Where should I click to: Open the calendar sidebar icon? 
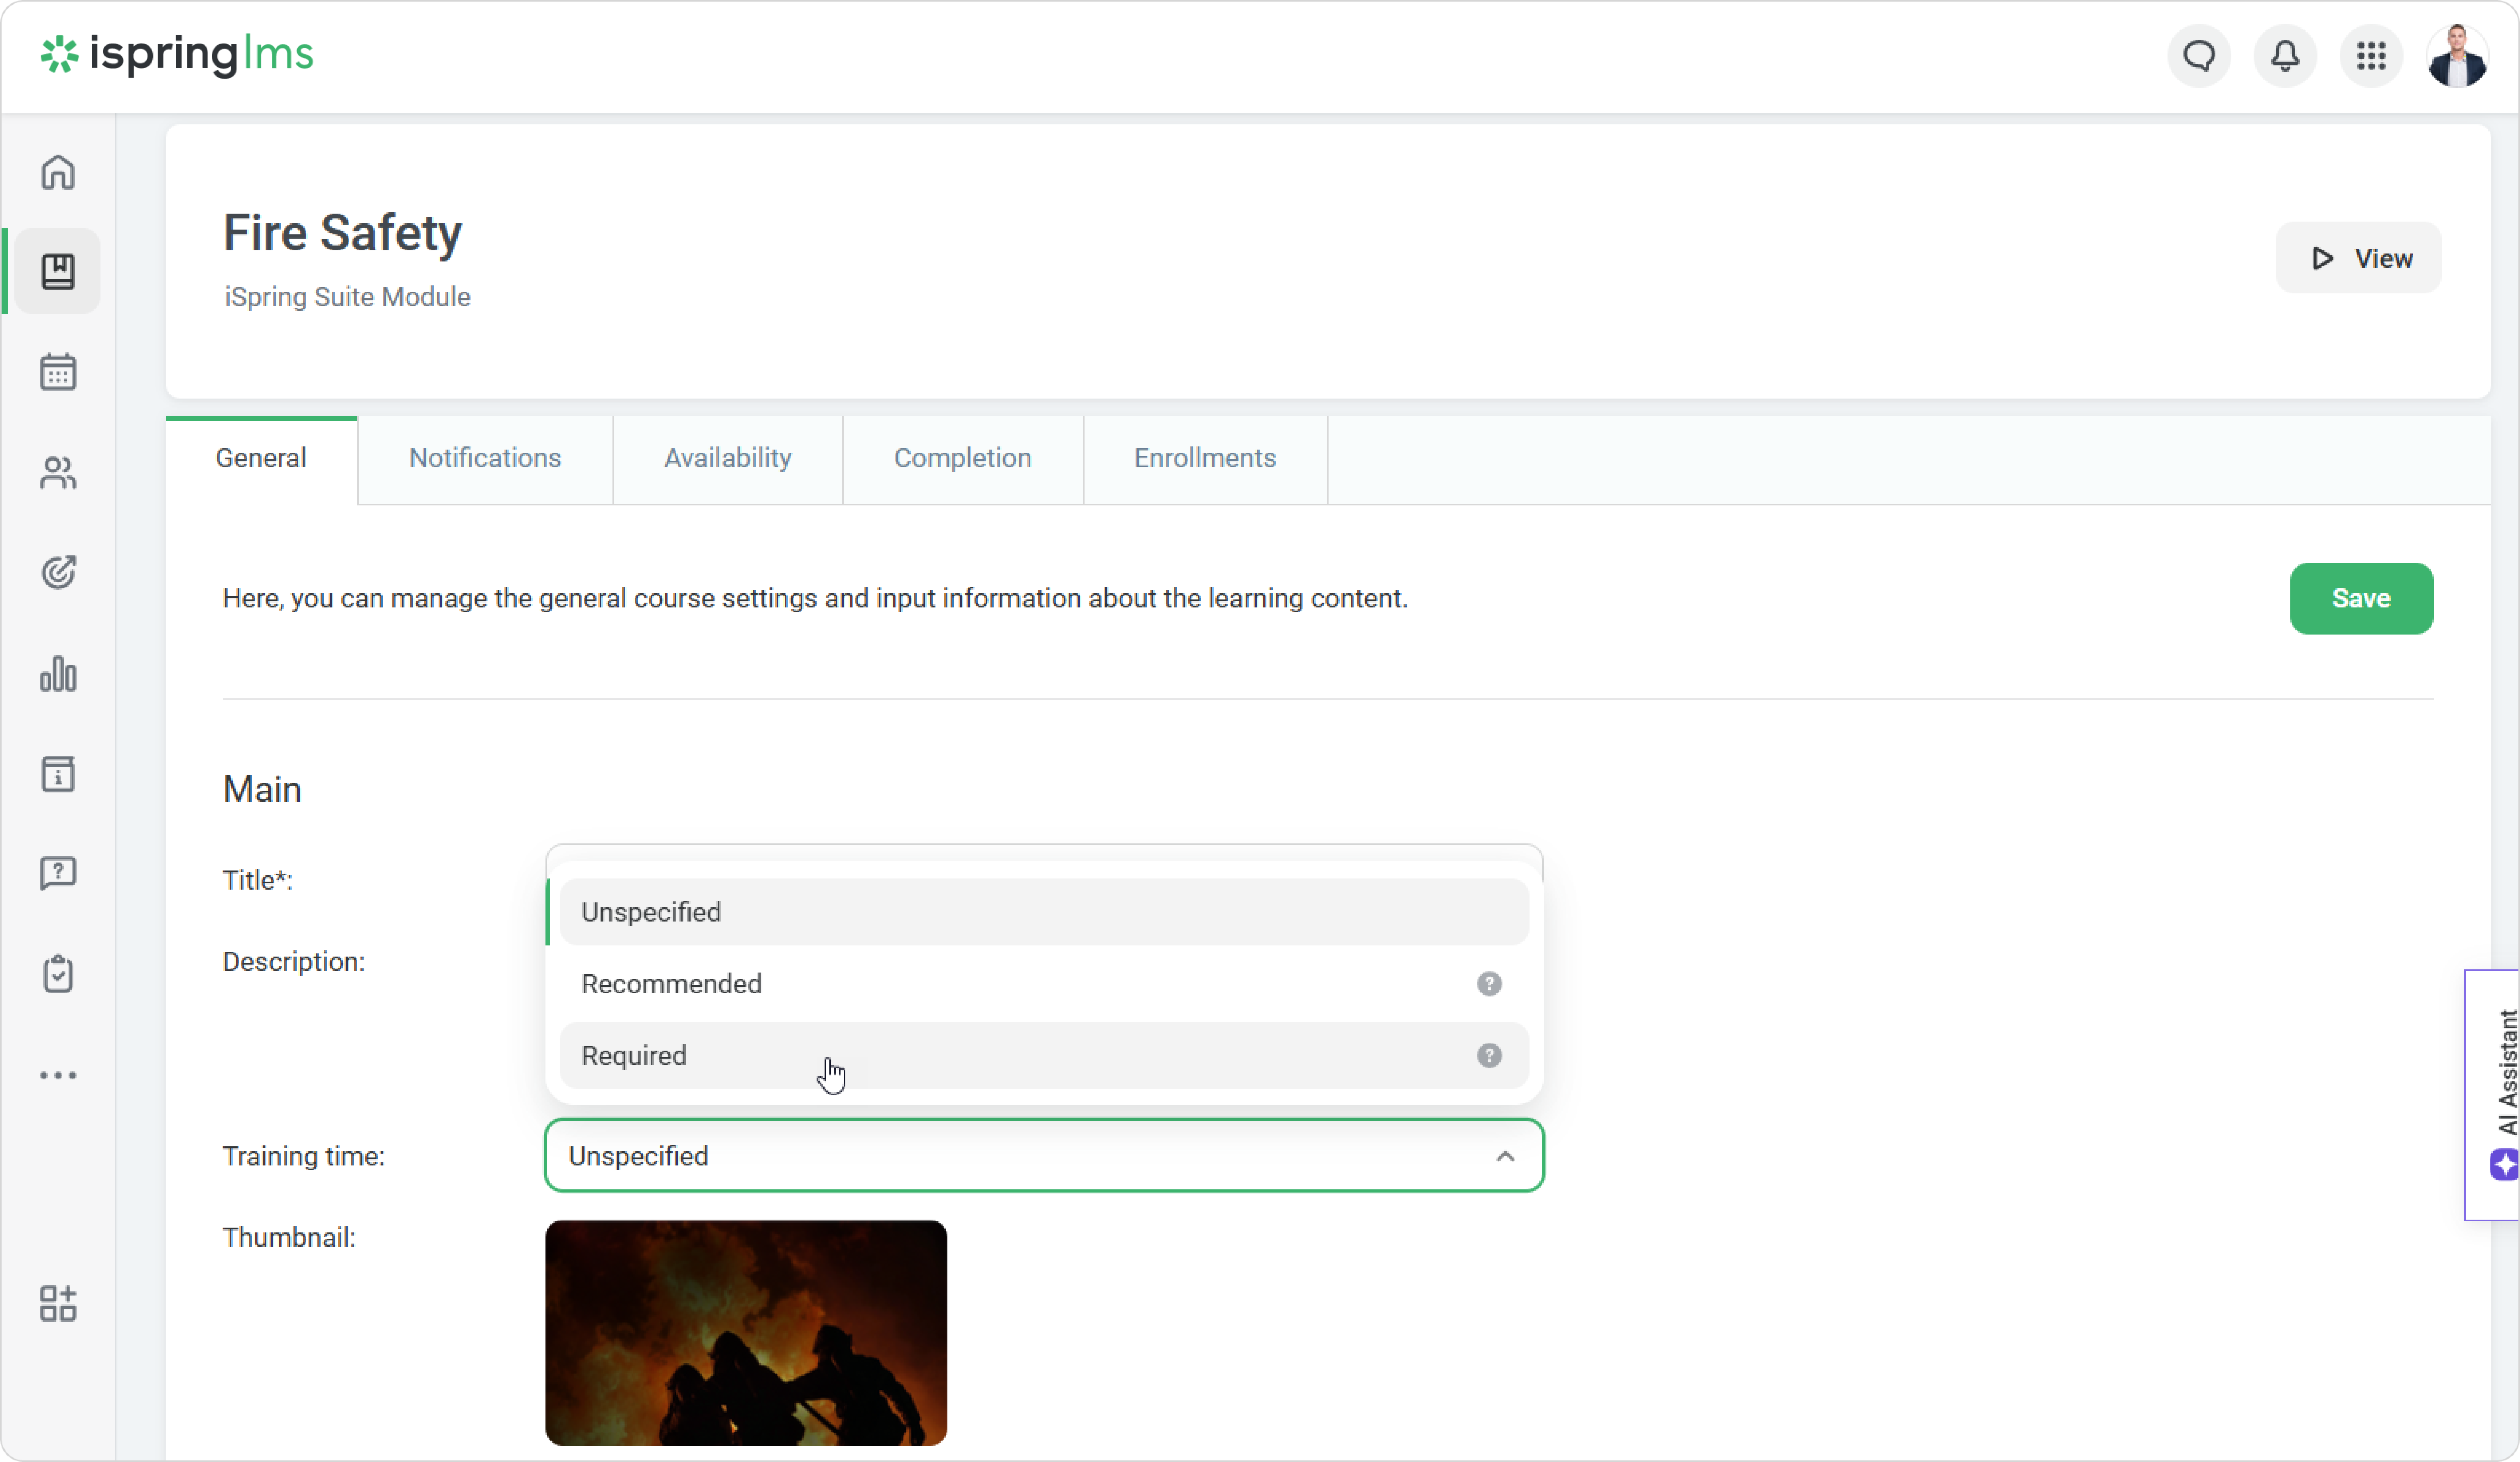(58, 372)
